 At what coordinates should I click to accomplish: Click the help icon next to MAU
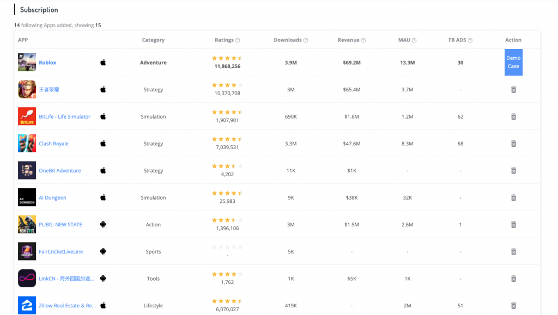[415, 40]
